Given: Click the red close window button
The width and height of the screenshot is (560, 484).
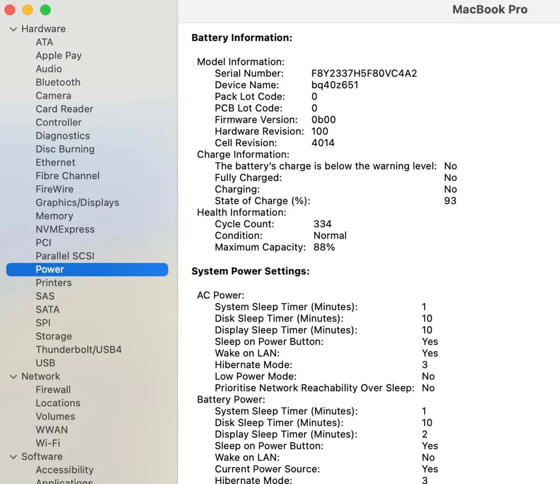Looking at the screenshot, I should click(x=10, y=10).
